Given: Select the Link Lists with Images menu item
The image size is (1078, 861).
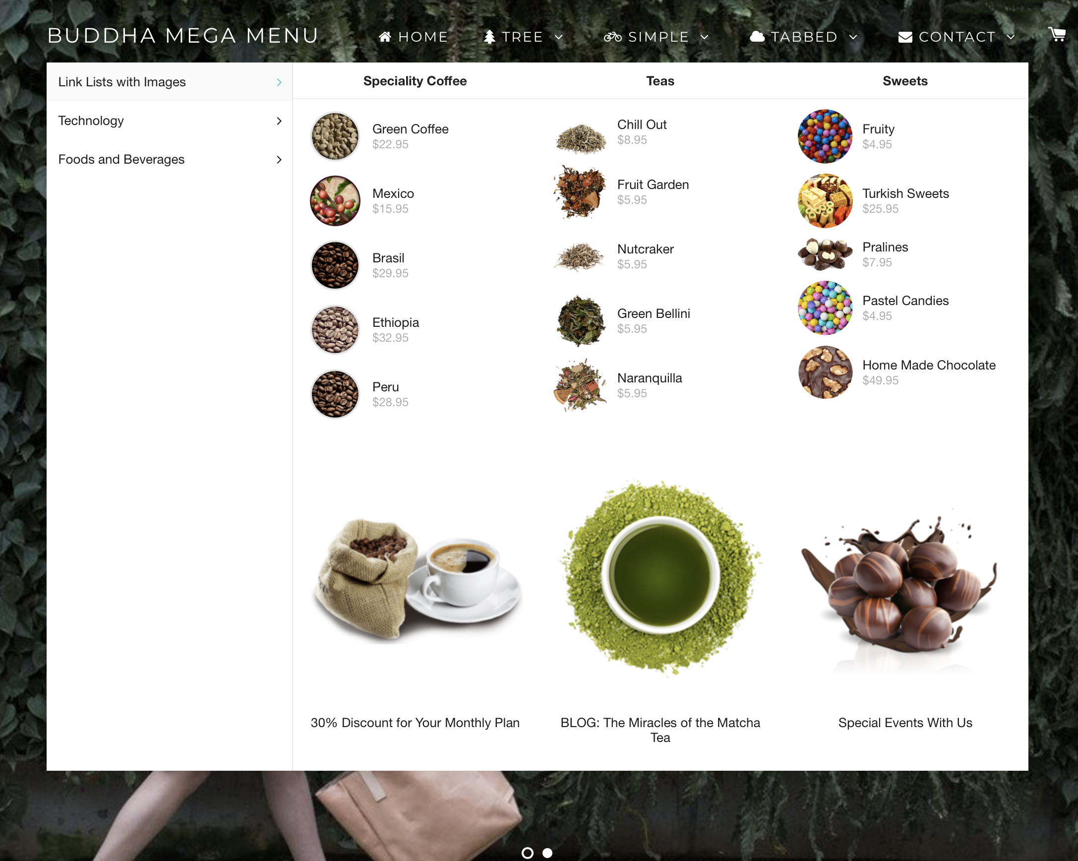Looking at the screenshot, I should tap(170, 82).
